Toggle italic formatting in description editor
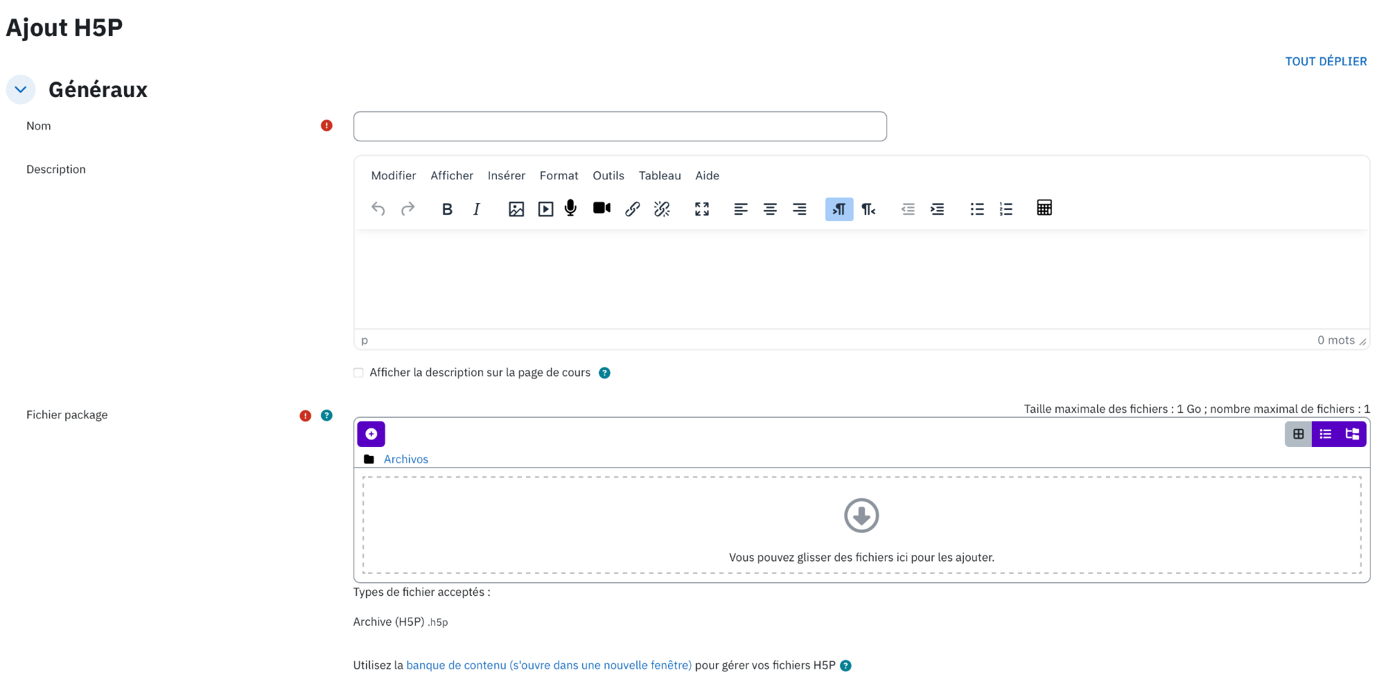The image size is (1386, 684). pos(476,209)
